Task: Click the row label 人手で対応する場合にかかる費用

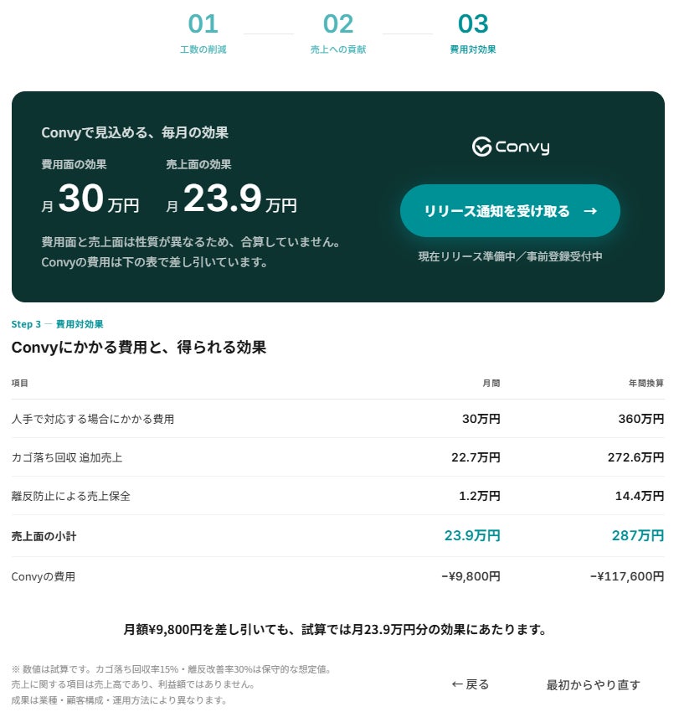Action: [x=93, y=419]
